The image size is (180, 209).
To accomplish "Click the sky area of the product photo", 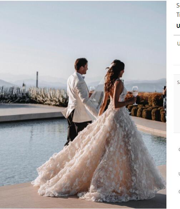I will pyautogui.click(x=83, y=33).
